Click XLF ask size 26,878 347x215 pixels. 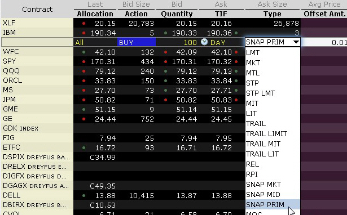287,24
